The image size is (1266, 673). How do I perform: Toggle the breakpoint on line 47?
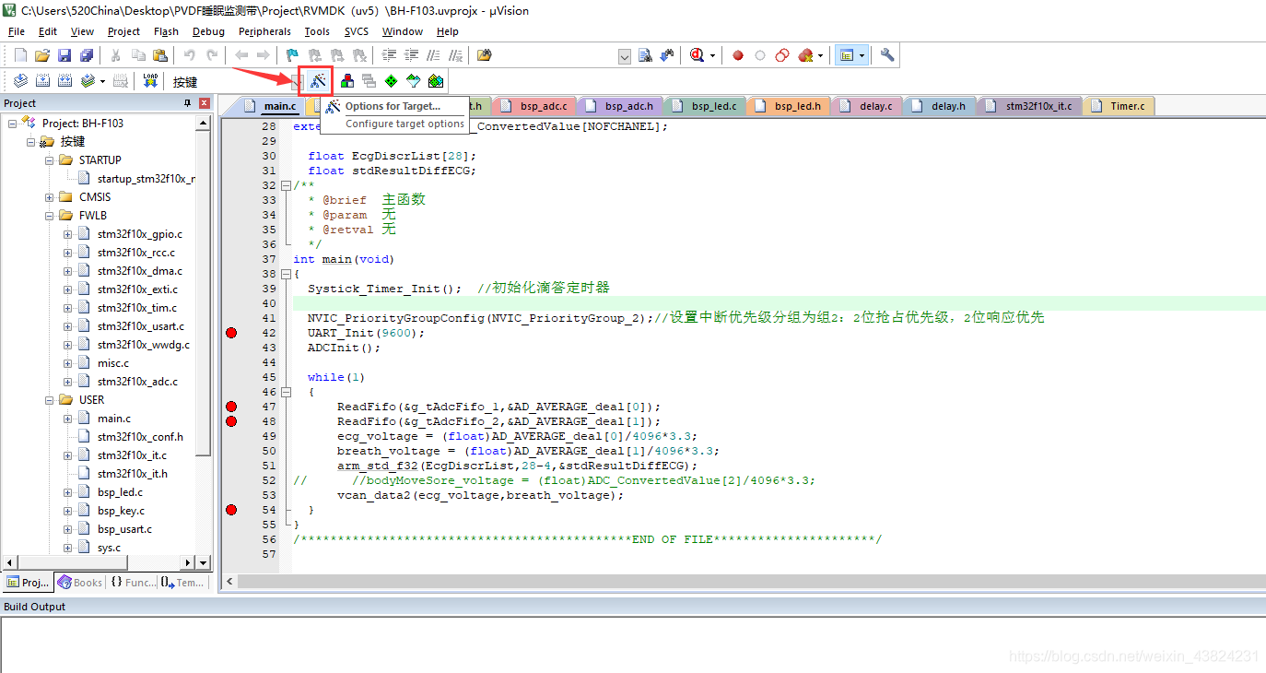pyautogui.click(x=231, y=407)
